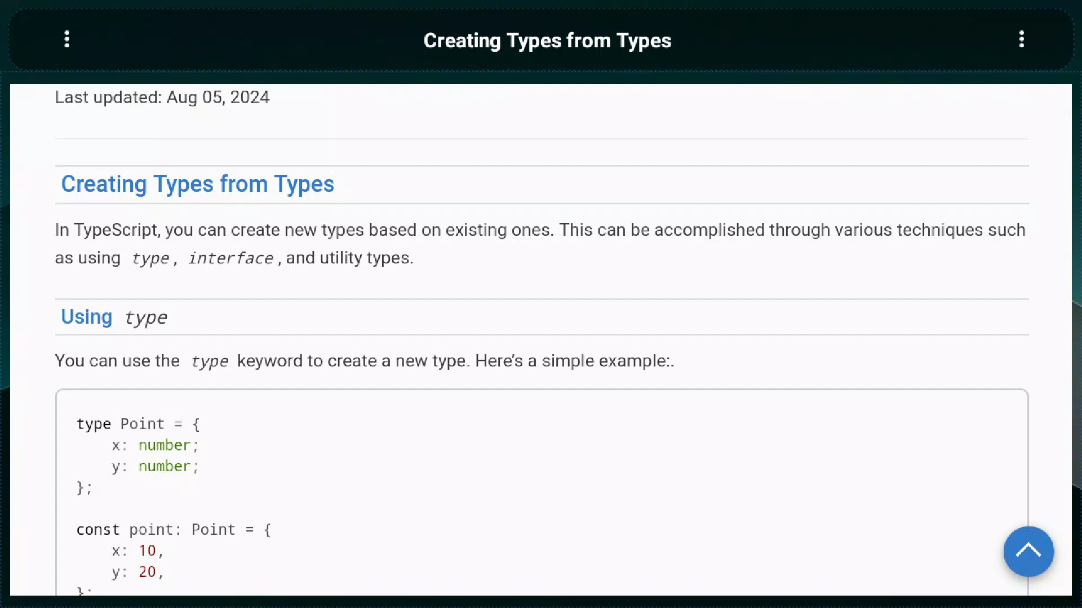
Task: Click the 'y: number;' line in the code
Action: coord(155,467)
